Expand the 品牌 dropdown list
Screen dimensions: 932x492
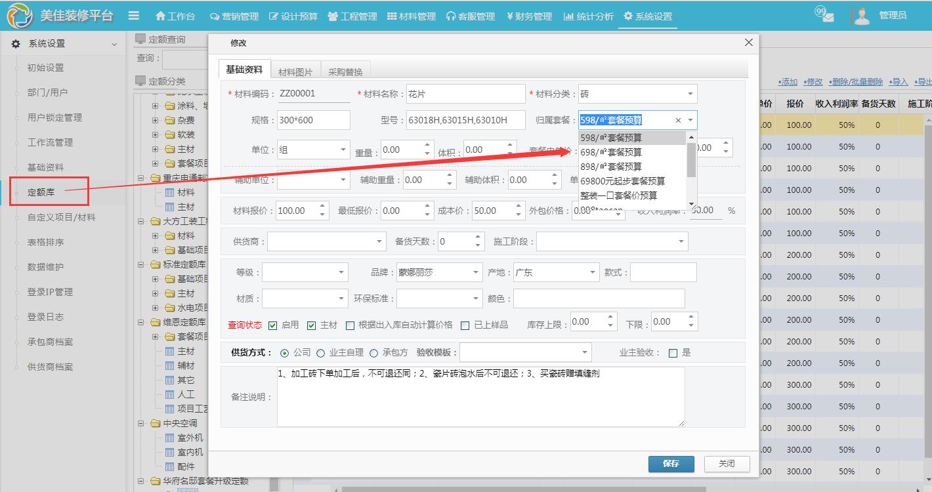[476, 272]
